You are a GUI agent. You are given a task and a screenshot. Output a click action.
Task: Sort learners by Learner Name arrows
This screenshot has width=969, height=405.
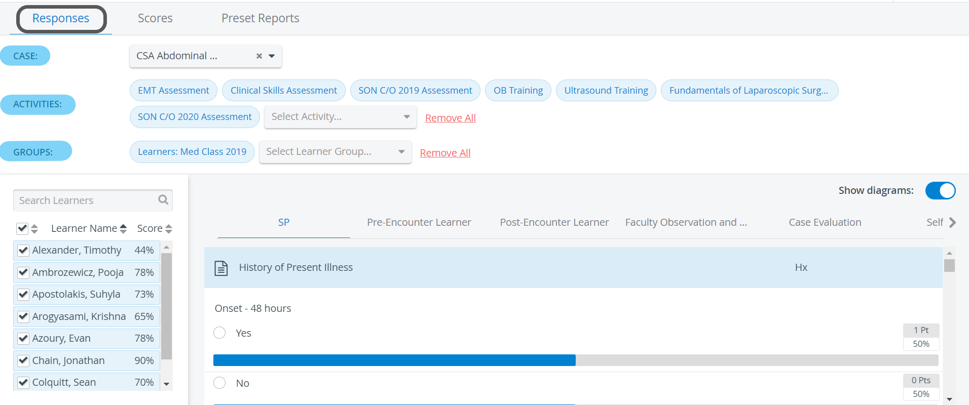(123, 229)
